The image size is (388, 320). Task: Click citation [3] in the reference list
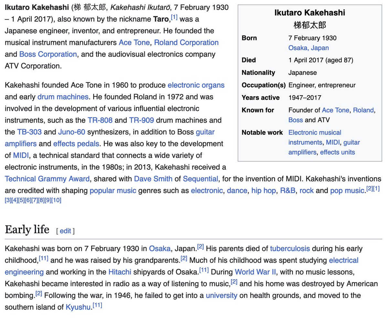pyautogui.click(x=8, y=200)
